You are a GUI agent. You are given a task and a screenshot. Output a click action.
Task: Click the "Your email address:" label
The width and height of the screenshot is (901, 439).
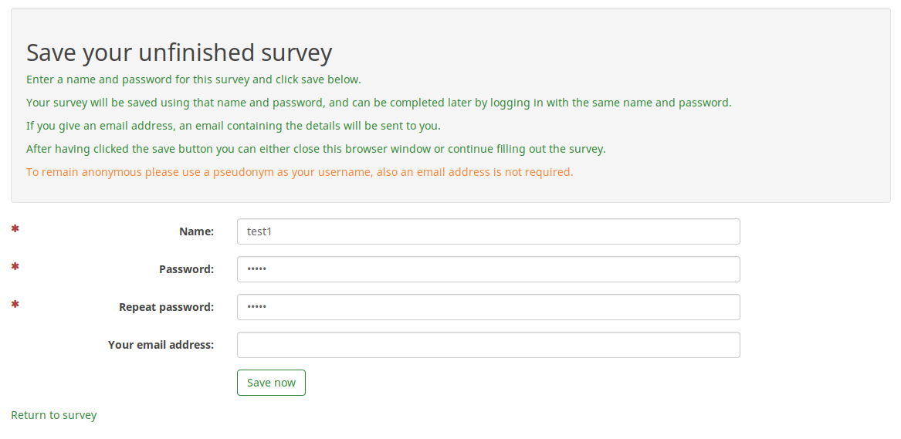pyautogui.click(x=161, y=345)
